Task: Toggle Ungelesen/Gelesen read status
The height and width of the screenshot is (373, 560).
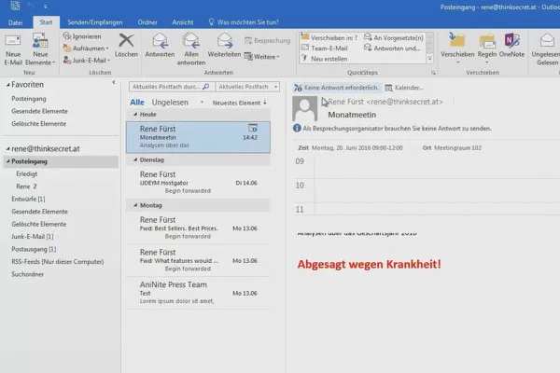Action: coord(546,49)
